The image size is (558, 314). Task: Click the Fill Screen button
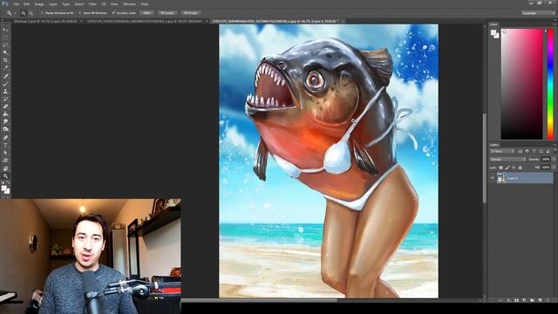[190, 13]
